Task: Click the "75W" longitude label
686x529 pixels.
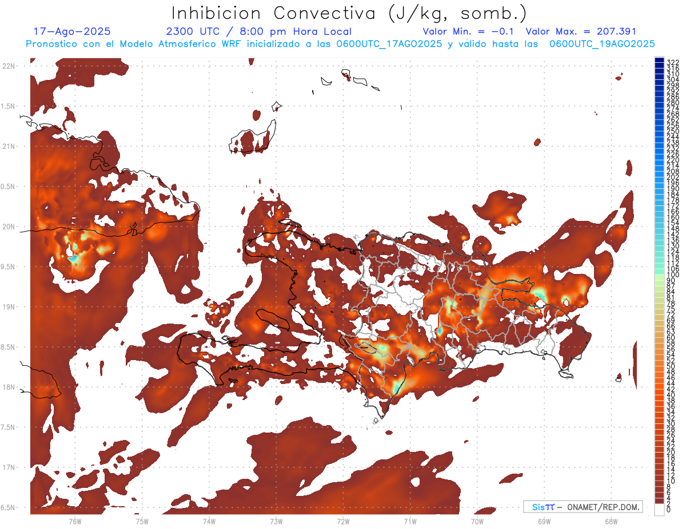Action: (142, 521)
